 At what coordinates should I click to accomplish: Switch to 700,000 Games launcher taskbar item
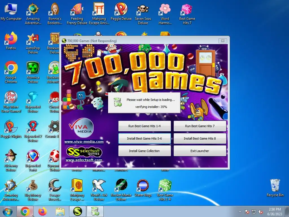pyautogui.click(x=78, y=211)
